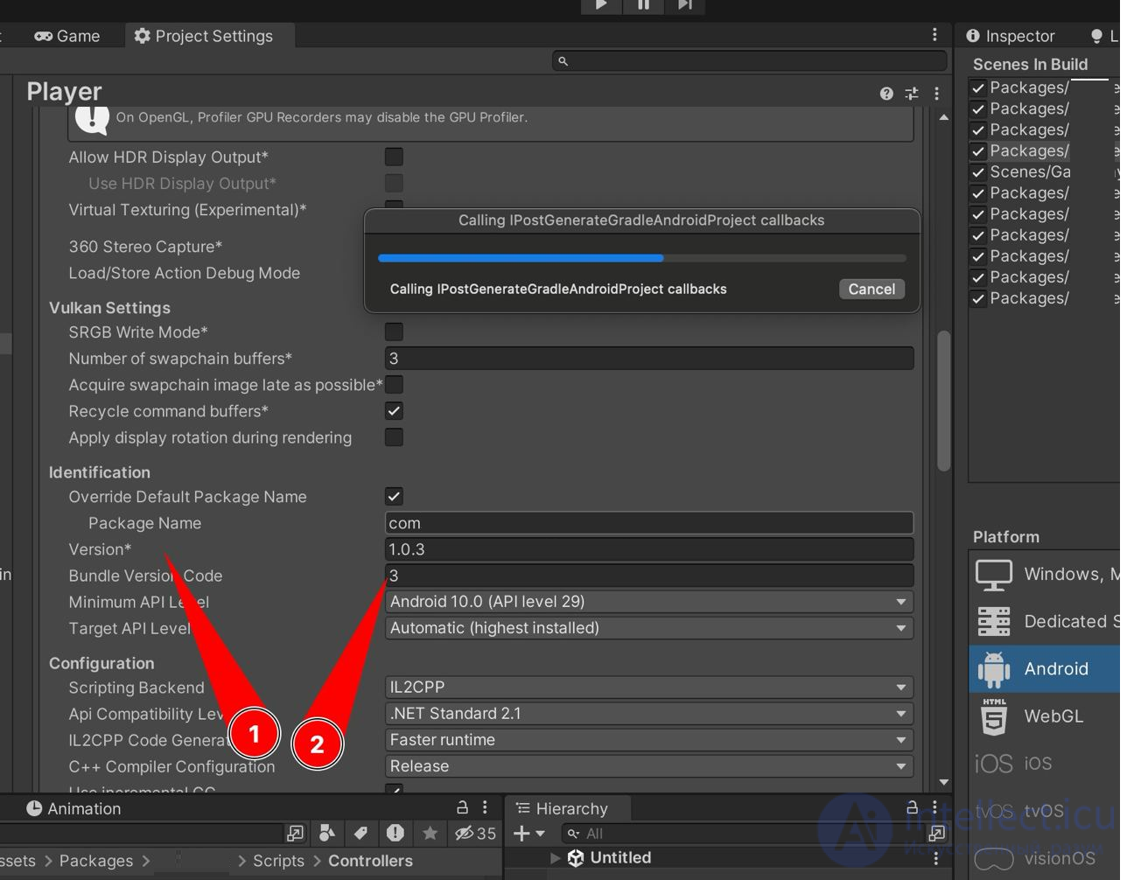Click the Number of swapchain buffers field
This screenshot has width=1134, height=880.
pyautogui.click(x=649, y=358)
